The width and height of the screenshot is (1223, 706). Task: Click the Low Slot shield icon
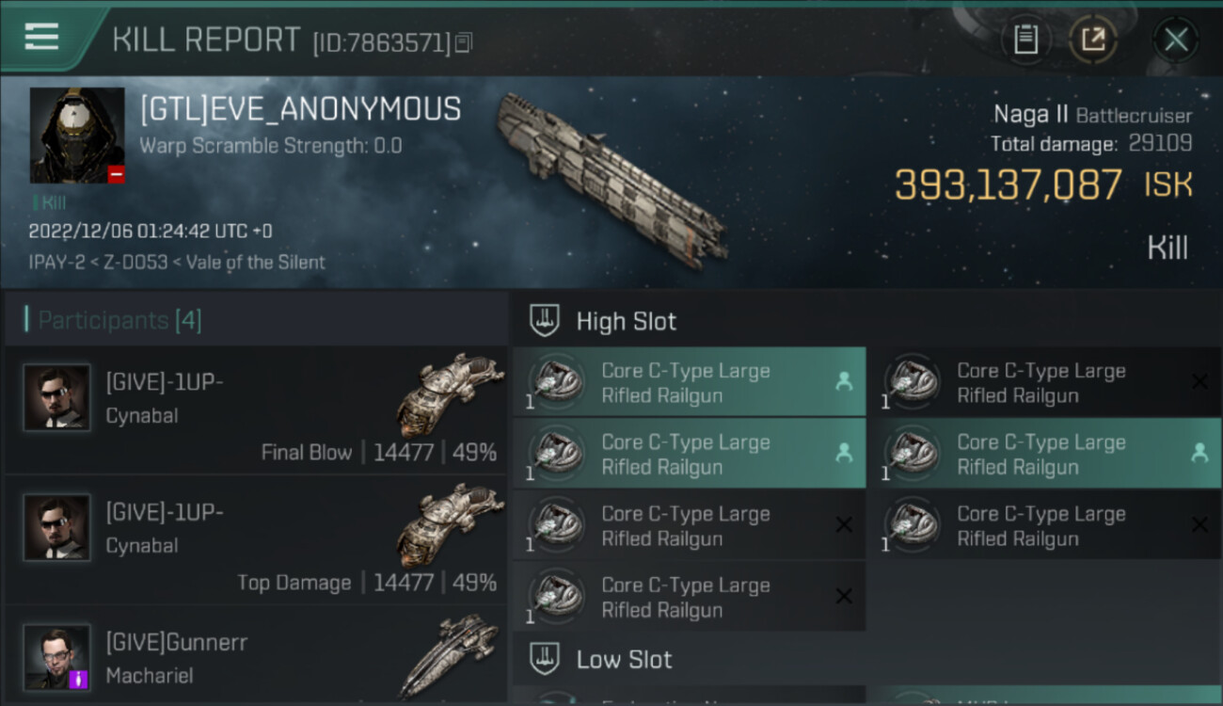point(545,659)
